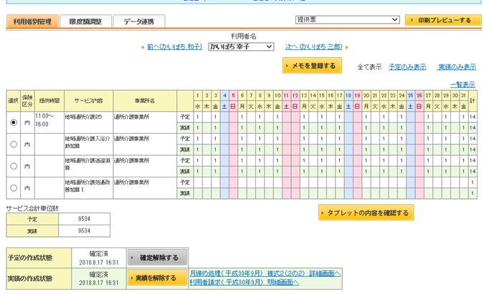Viewport: 484px width, 294px height.
Task: Click the red day 12 date header
Action: click(x=295, y=95)
